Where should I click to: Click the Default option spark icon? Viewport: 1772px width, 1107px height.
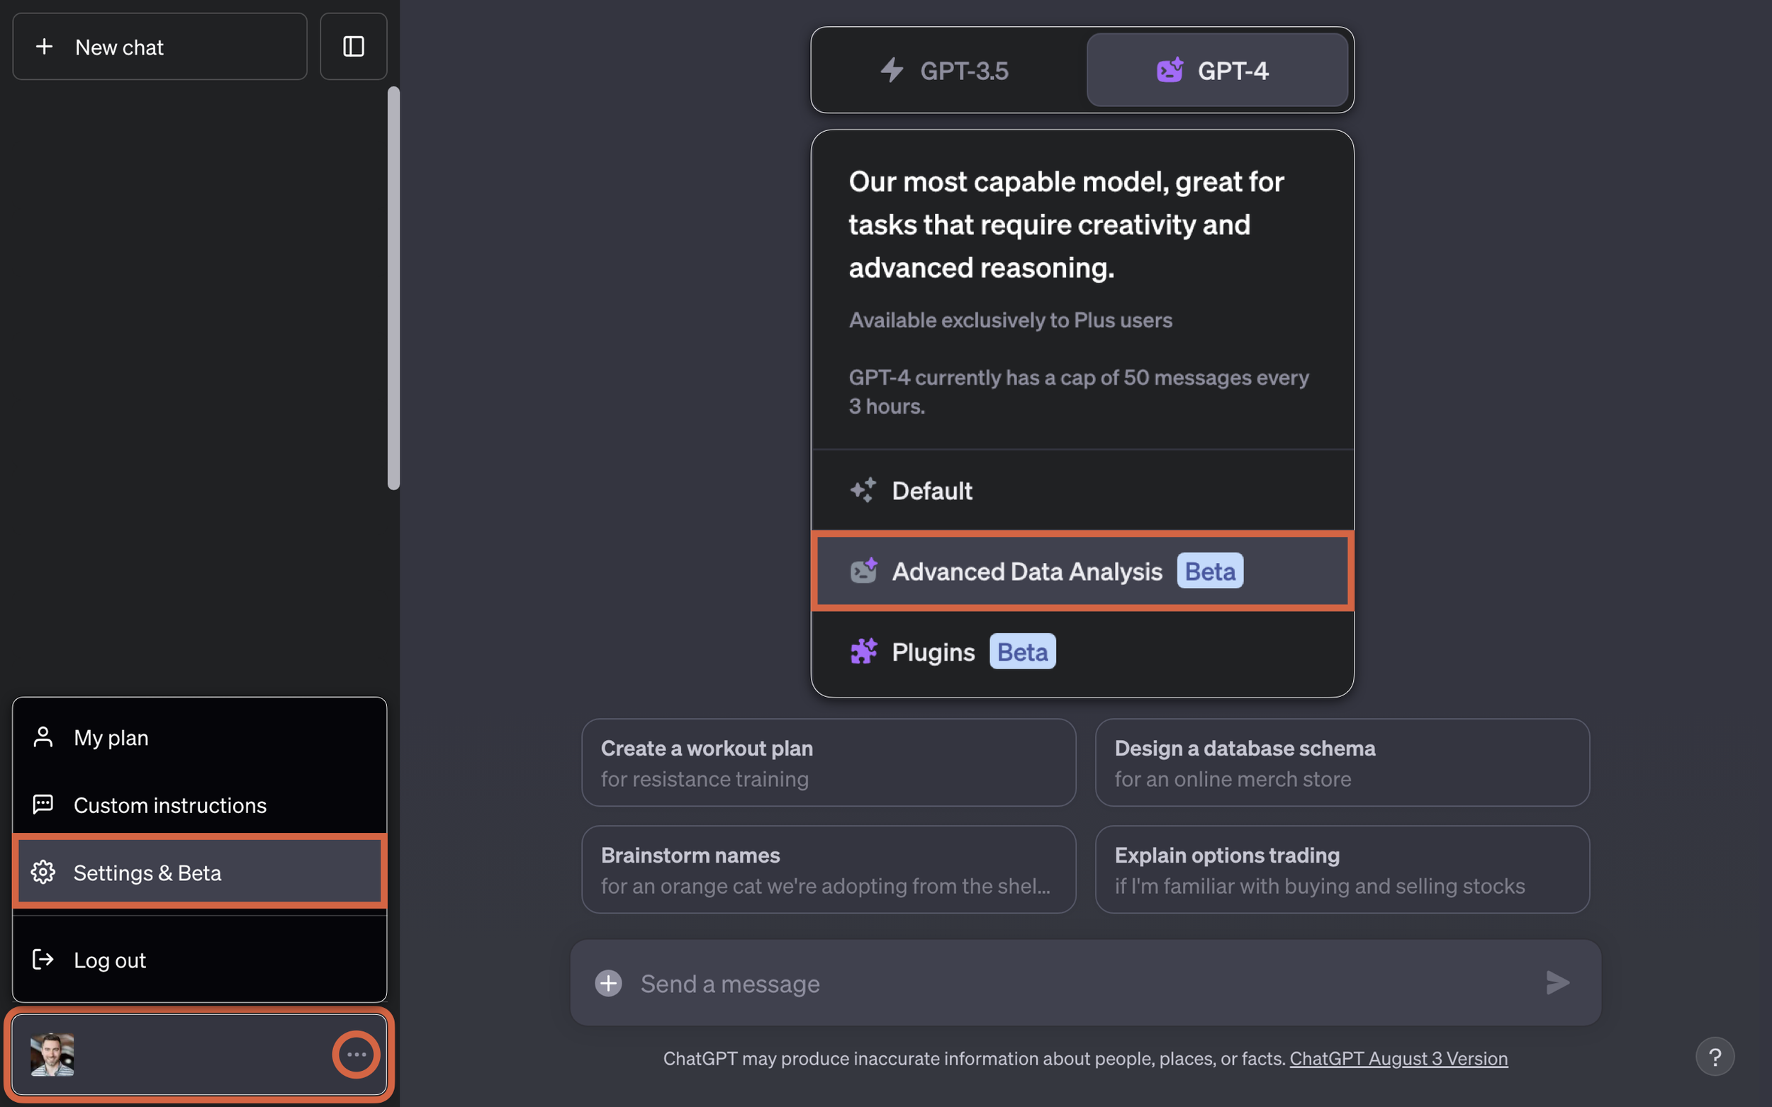point(864,489)
